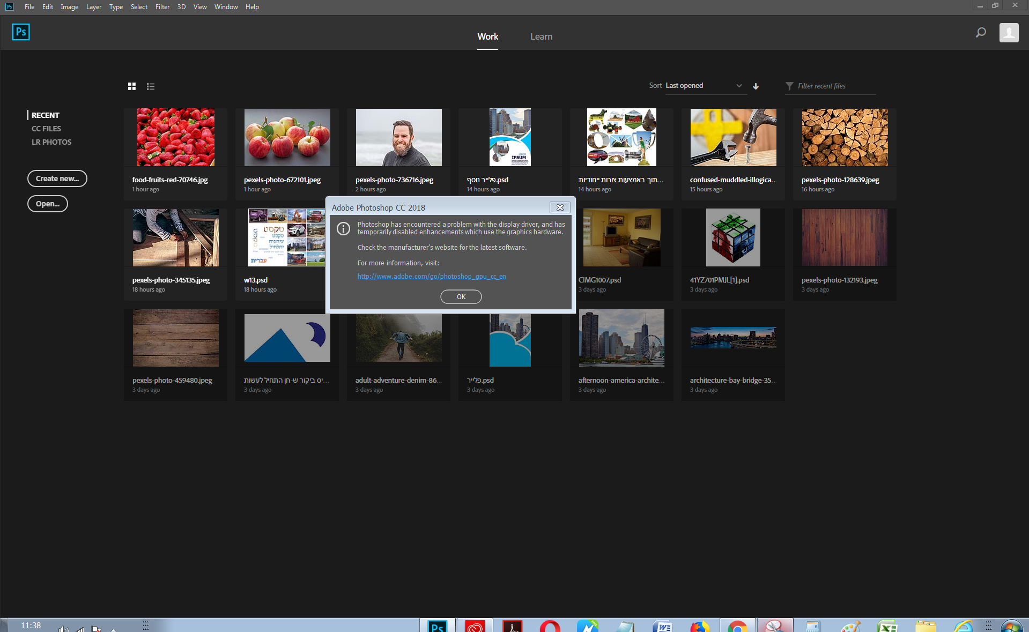Open the Rubik's cube thumbnail 41YZ701PMJL[1].psd

(x=733, y=237)
